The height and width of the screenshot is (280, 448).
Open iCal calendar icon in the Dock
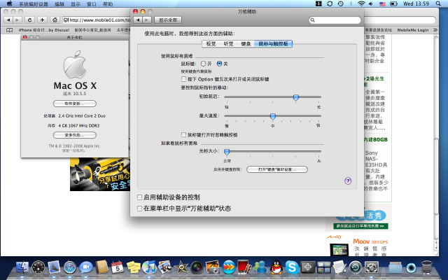click(118, 267)
